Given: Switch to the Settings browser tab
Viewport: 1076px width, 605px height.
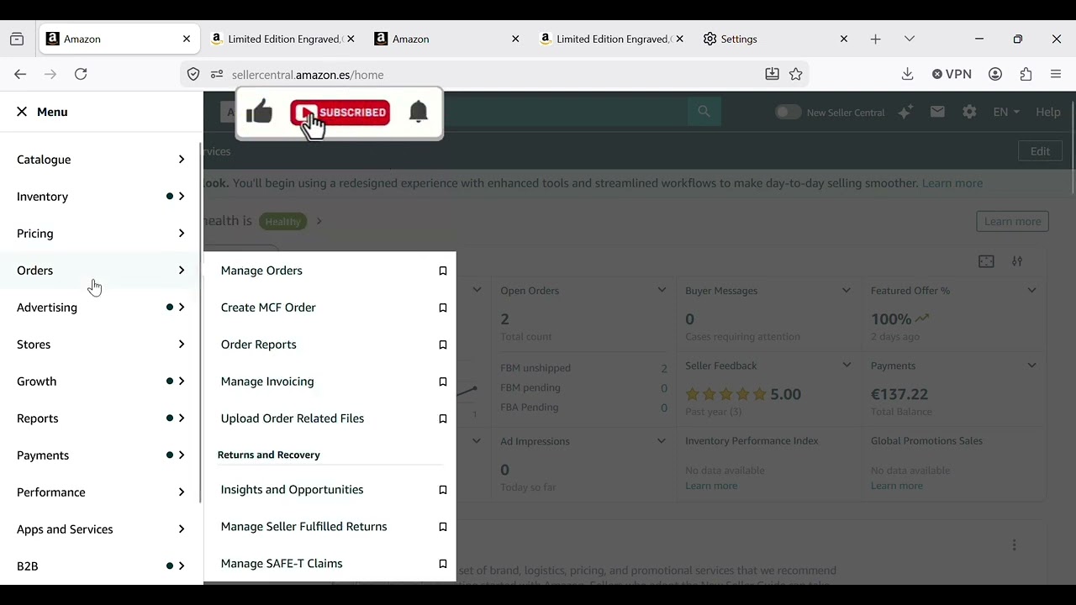Looking at the screenshot, I should click(778, 39).
